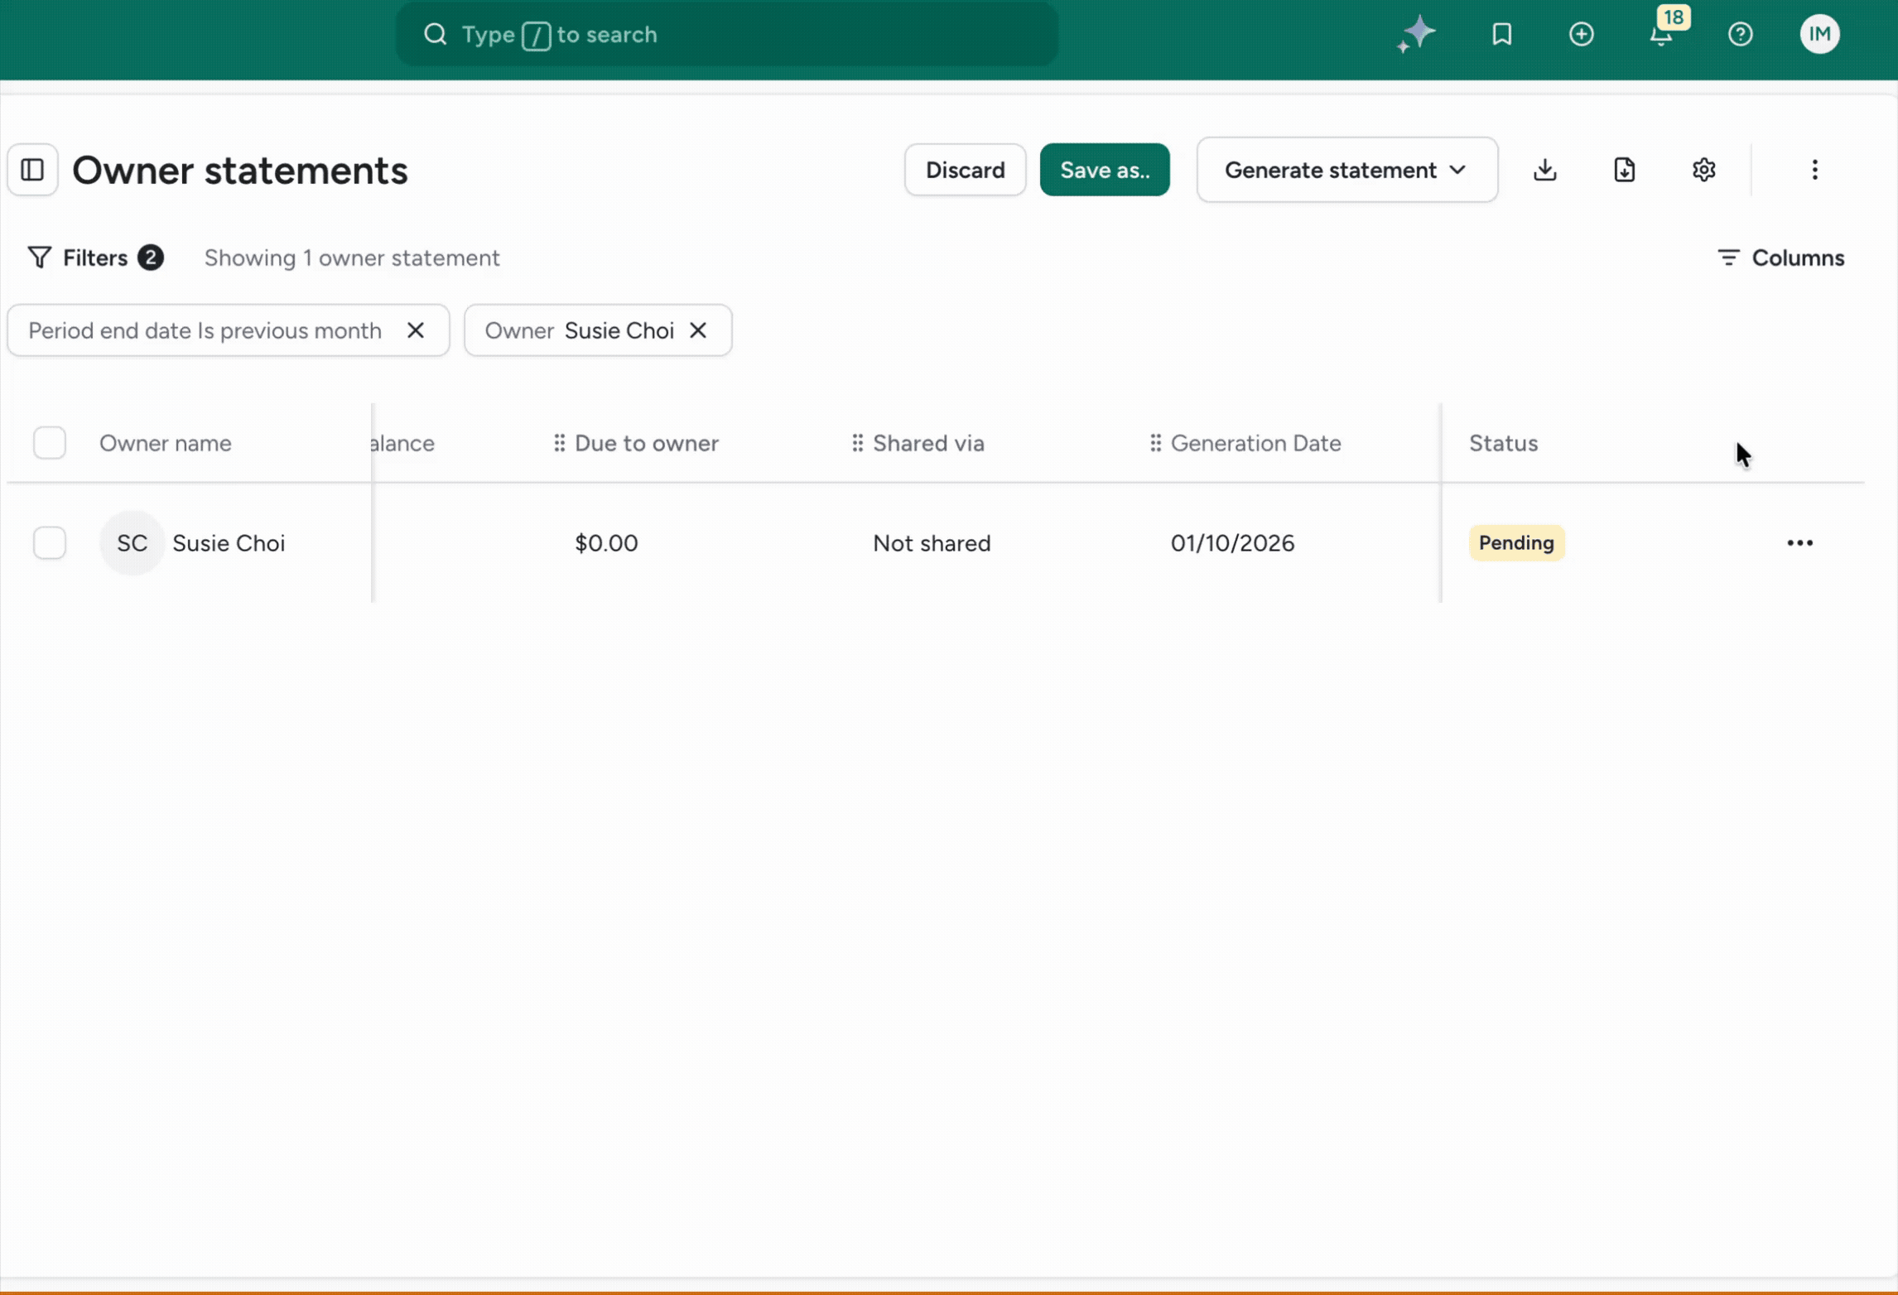
Task: Remove the Period end date filter
Action: click(x=416, y=330)
